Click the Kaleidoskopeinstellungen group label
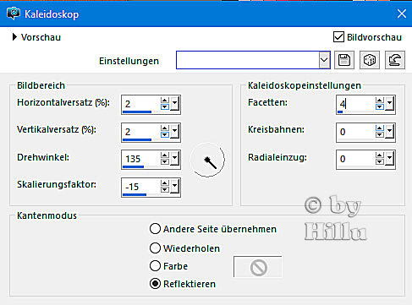The height and width of the screenshot is (305, 412). point(305,85)
